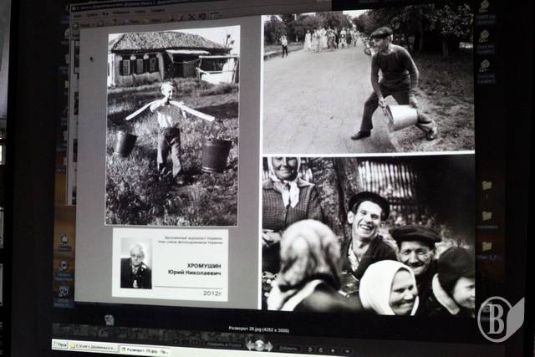Click the bottom desktop icon on the left edge
Viewport: 535px width, 357px height.
(x=64, y=292)
